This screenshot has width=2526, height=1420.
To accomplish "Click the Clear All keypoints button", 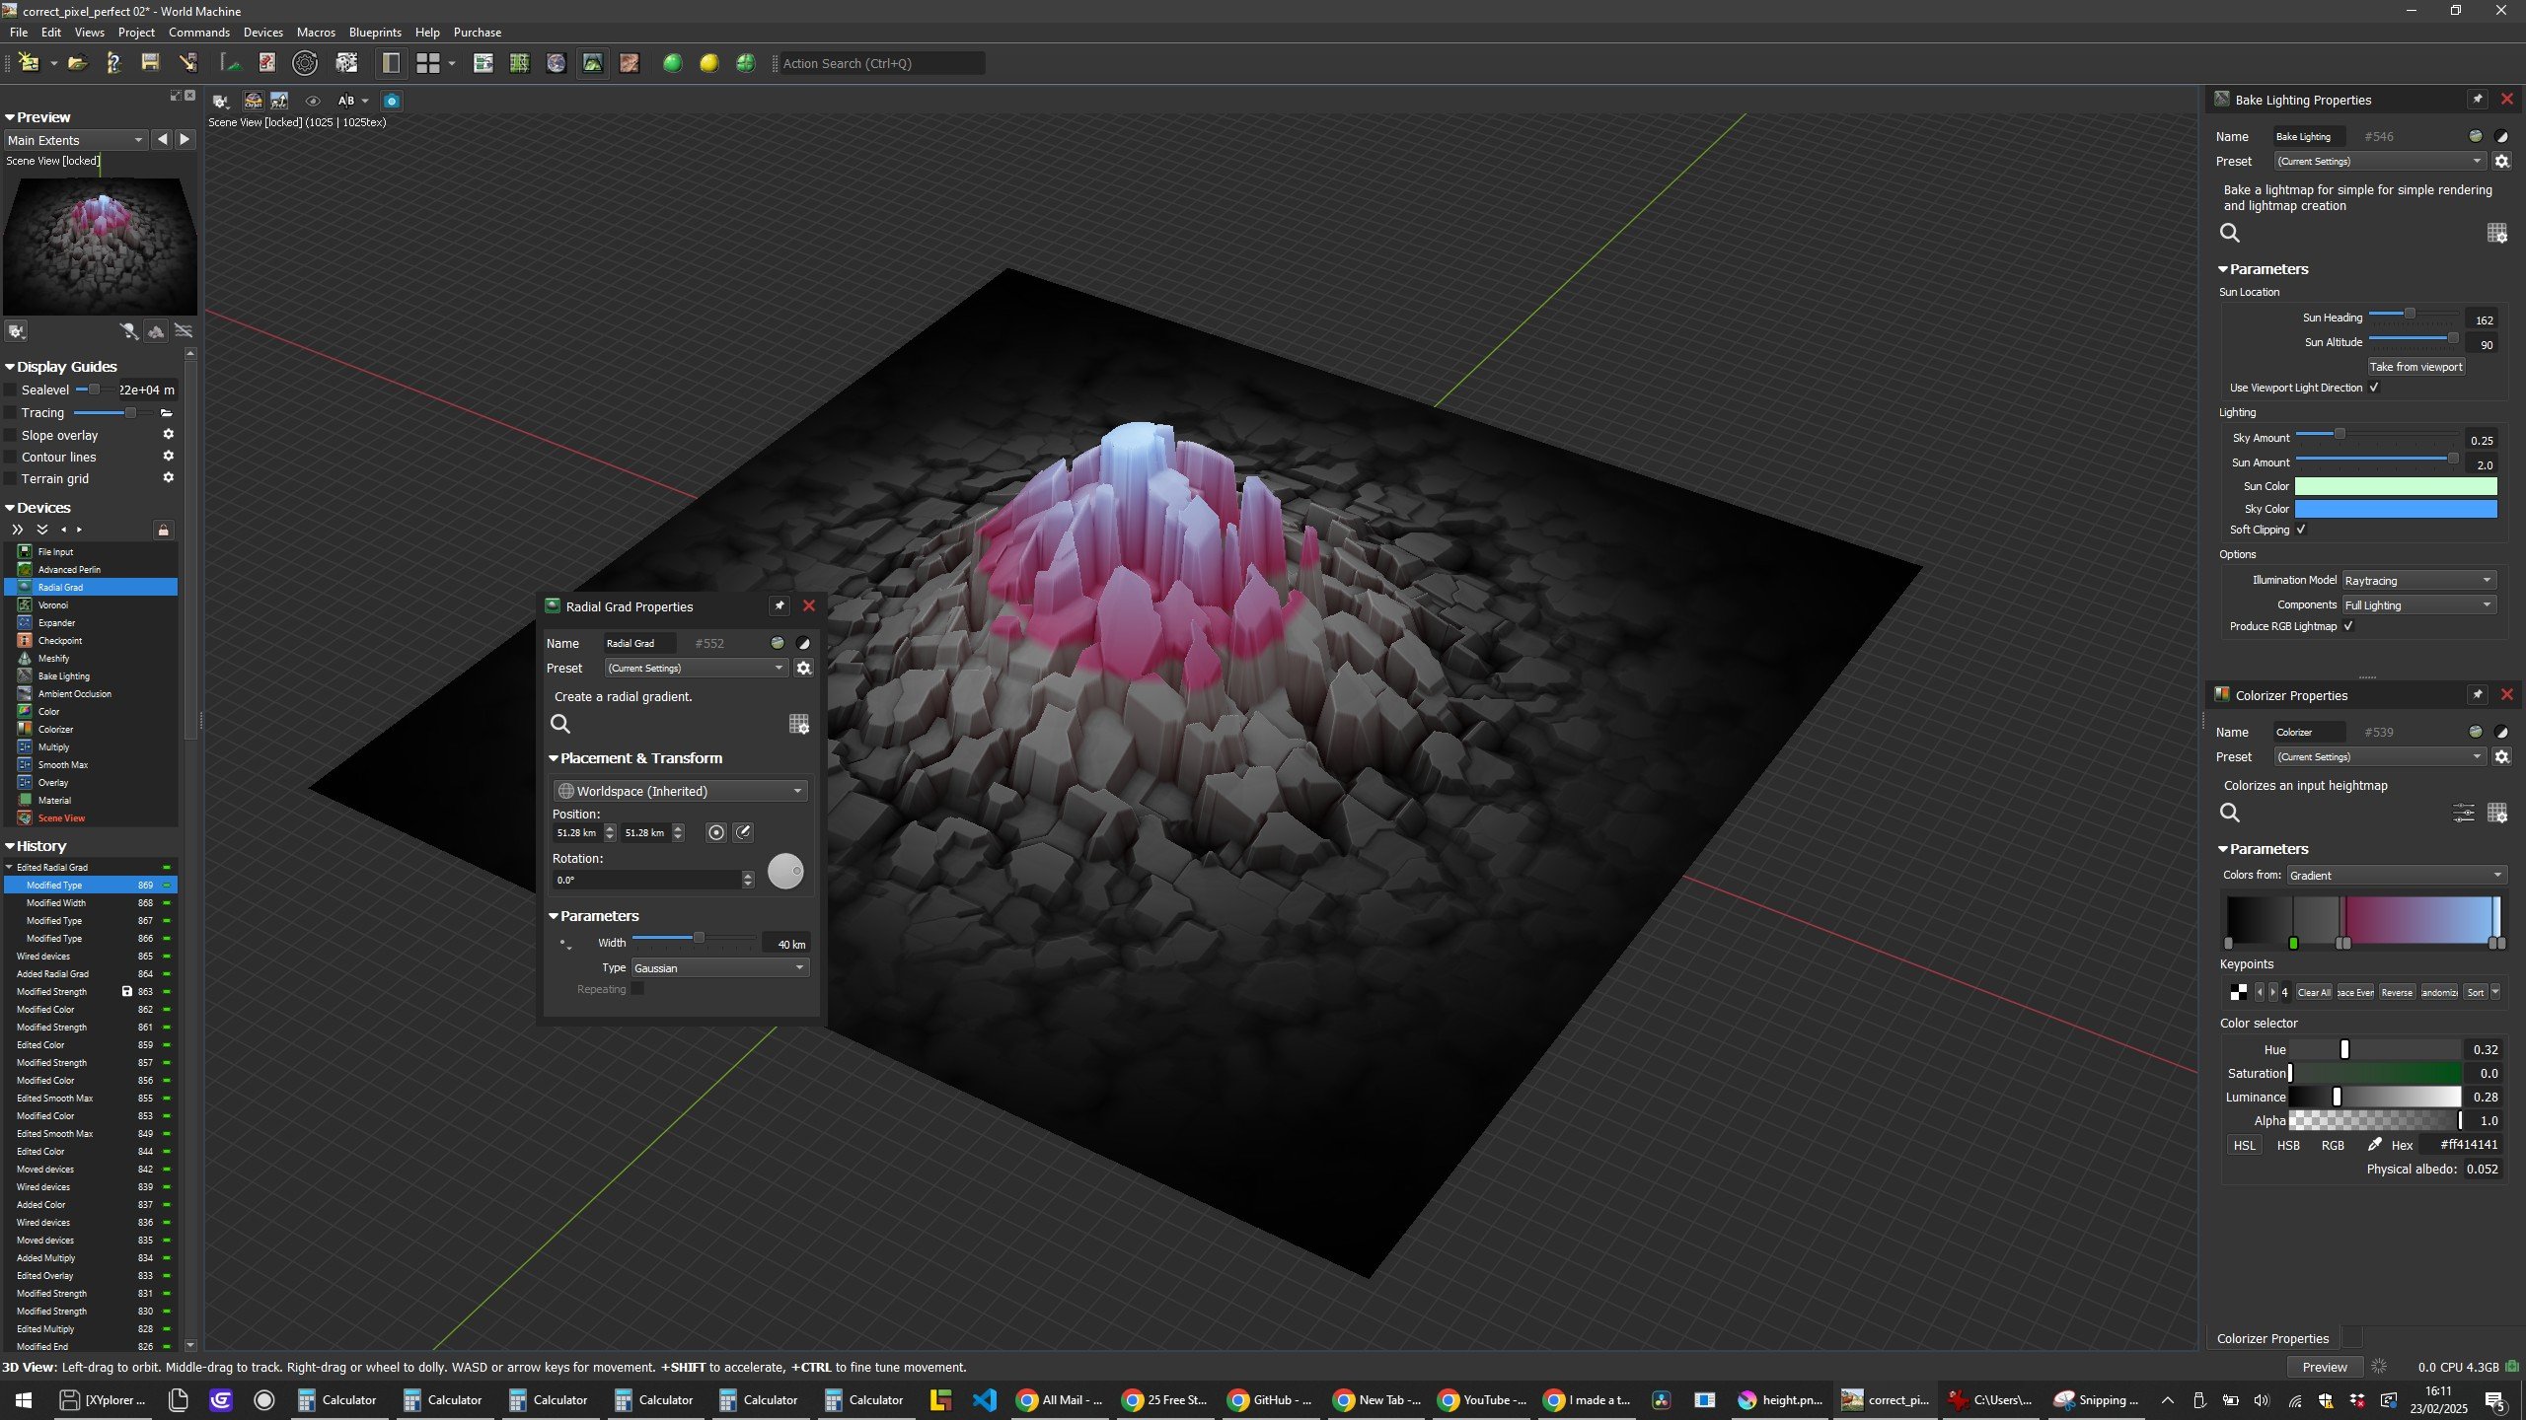I will 2313,992.
